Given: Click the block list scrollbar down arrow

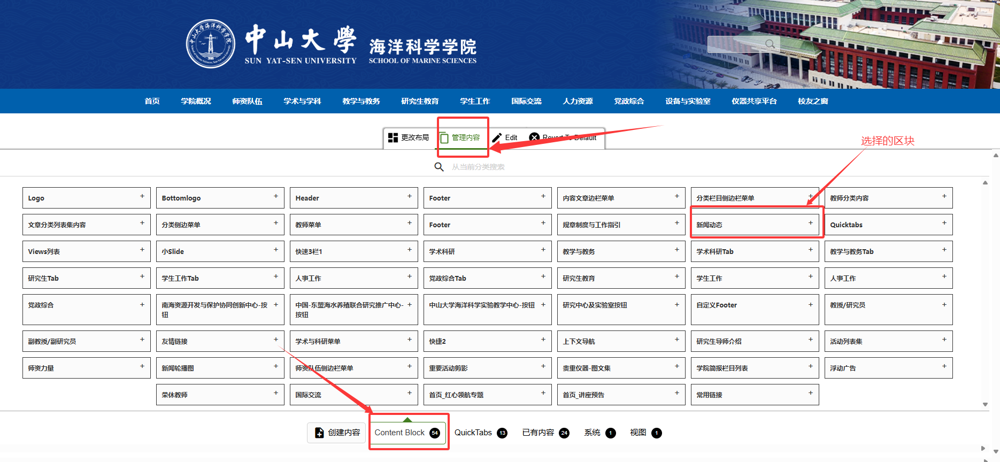Looking at the screenshot, I should pyautogui.click(x=985, y=404).
